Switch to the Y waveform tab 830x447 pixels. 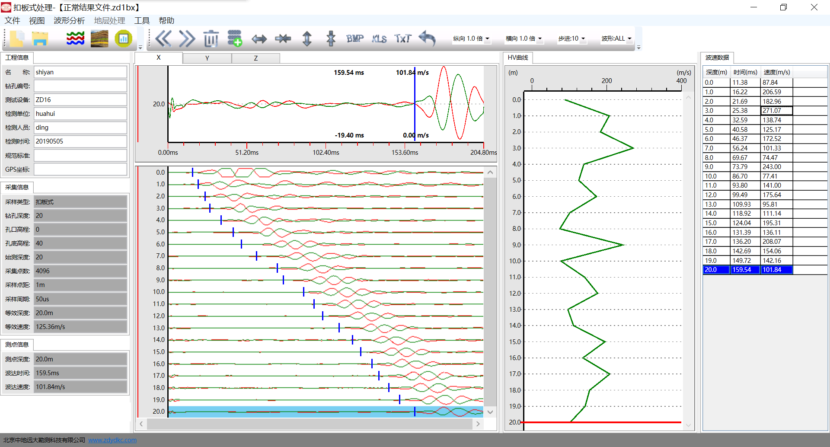207,58
